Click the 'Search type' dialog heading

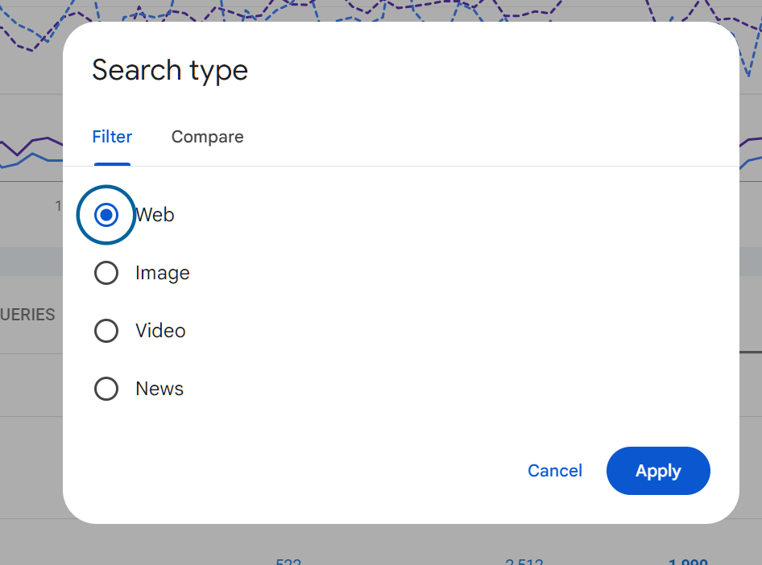tap(170, 70)
